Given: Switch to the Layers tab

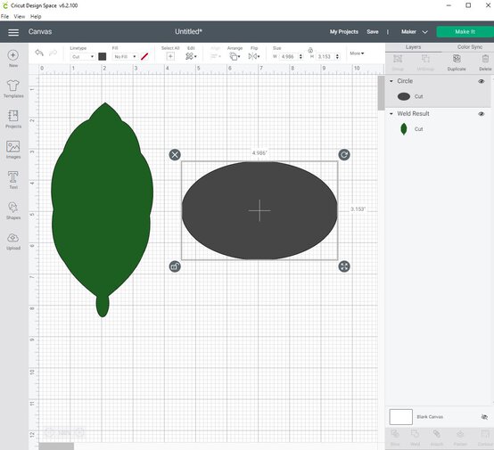Looking at the screenshot, I should tap(413, 47).
